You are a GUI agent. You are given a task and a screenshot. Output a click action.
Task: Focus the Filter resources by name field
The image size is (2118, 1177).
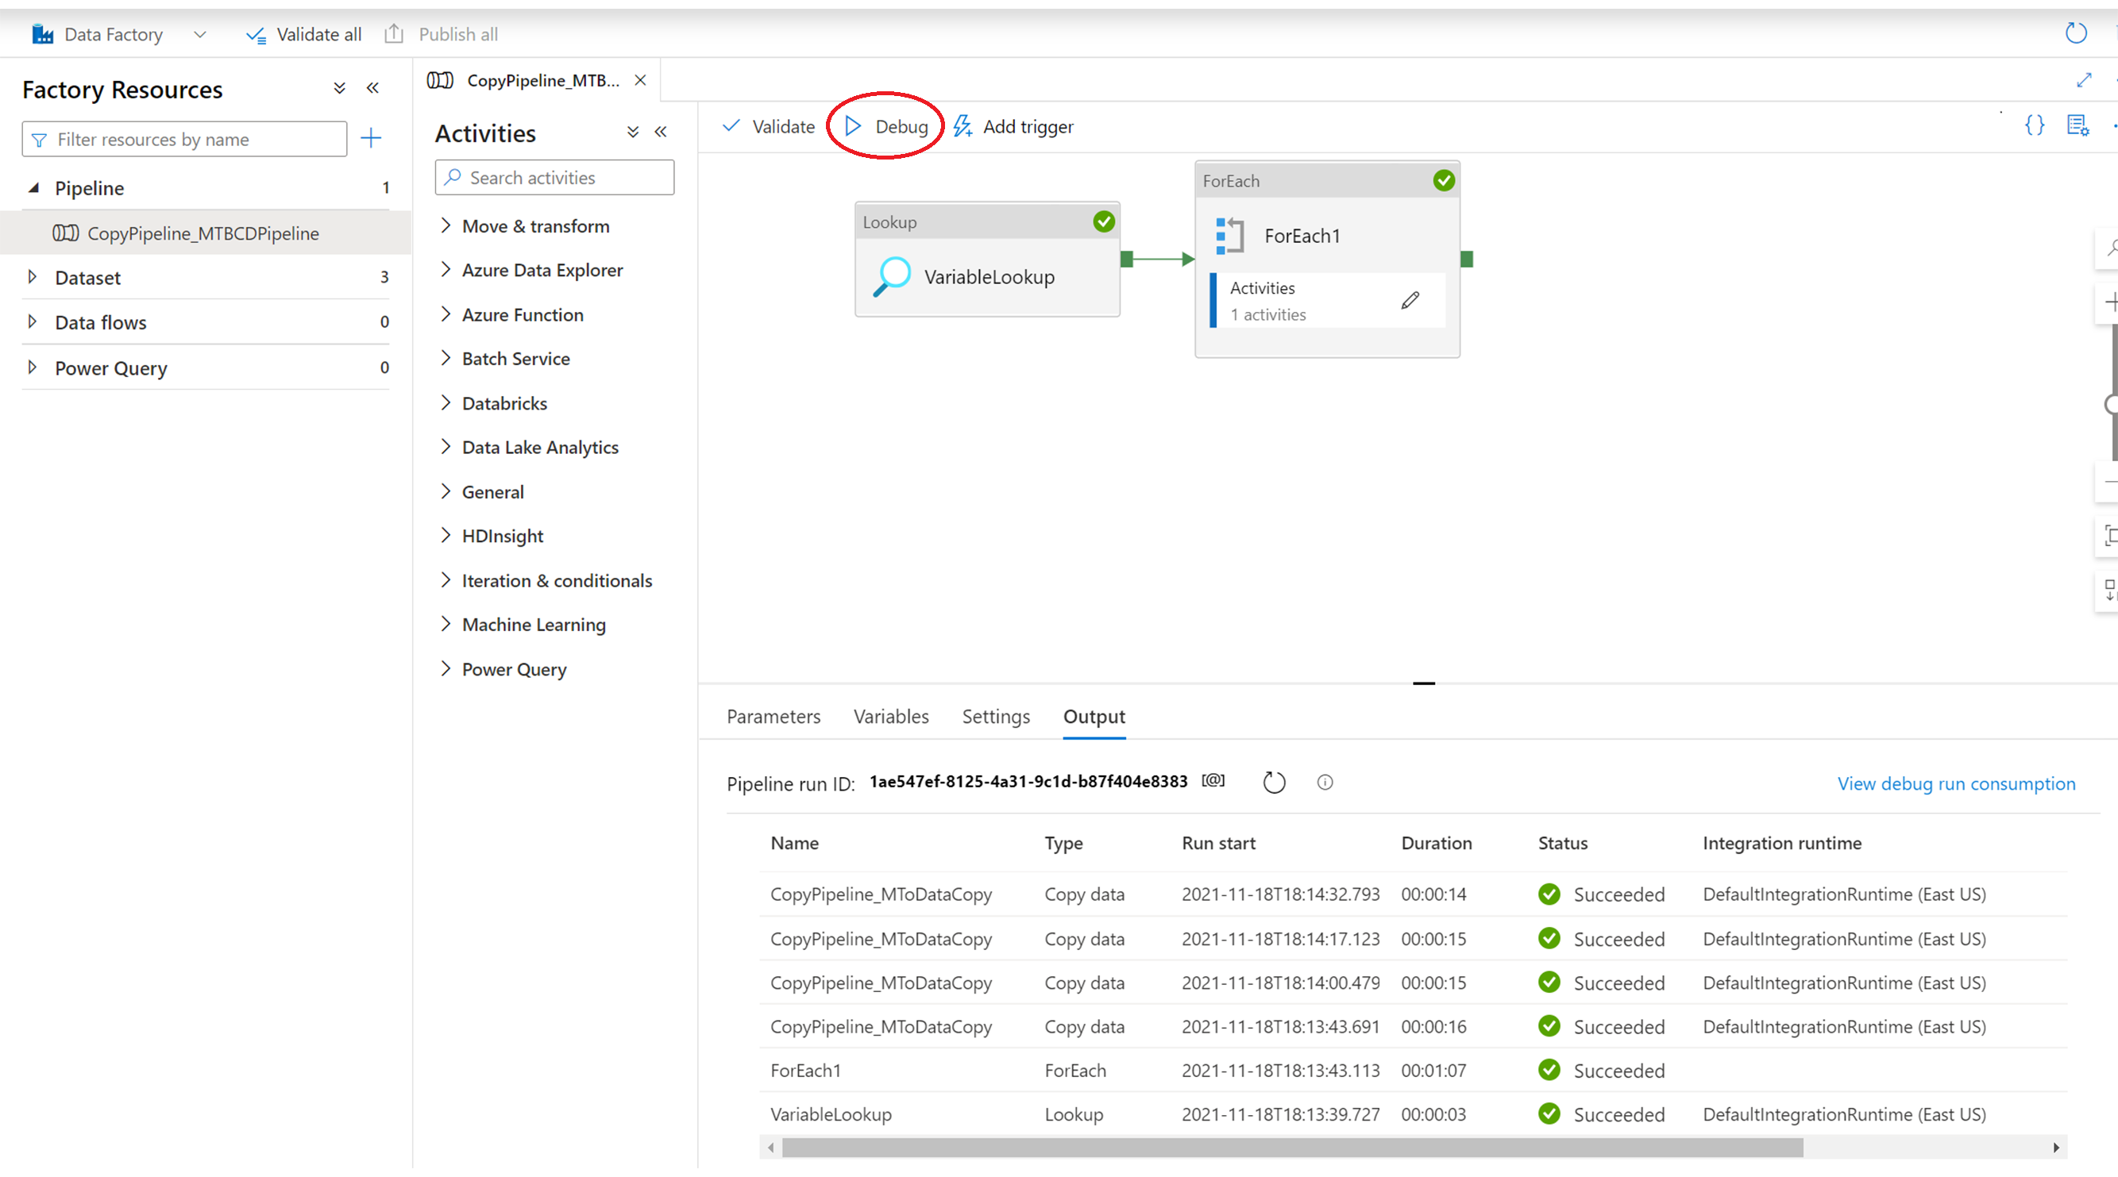coord(184,139)
